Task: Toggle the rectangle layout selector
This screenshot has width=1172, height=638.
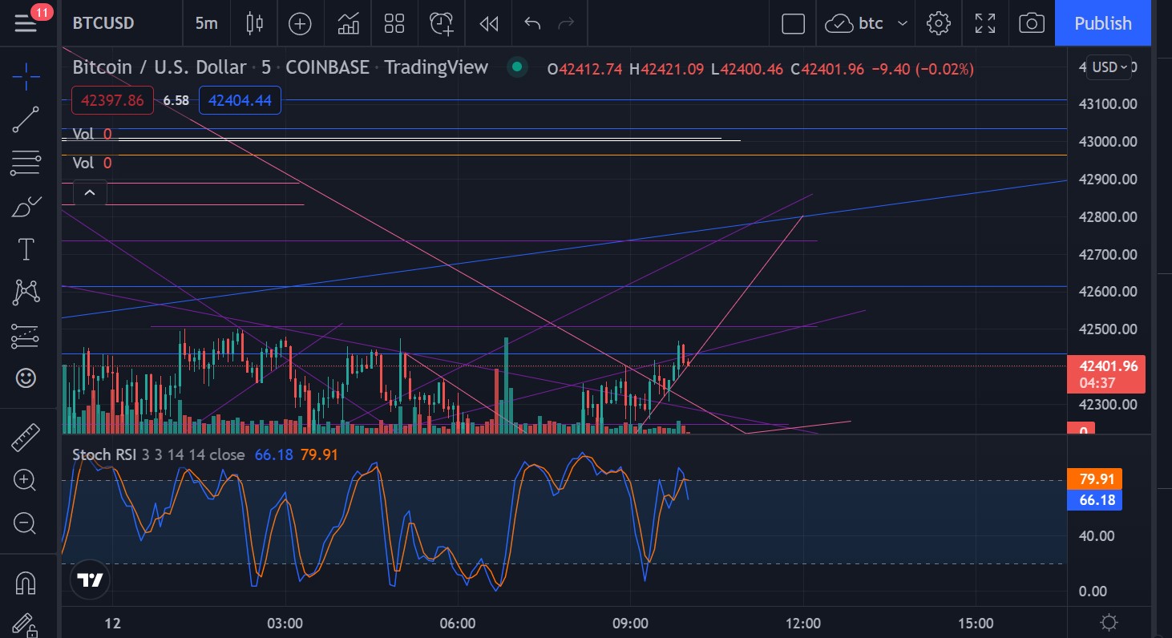Action: pyautogui.click(x=793, y=23)
